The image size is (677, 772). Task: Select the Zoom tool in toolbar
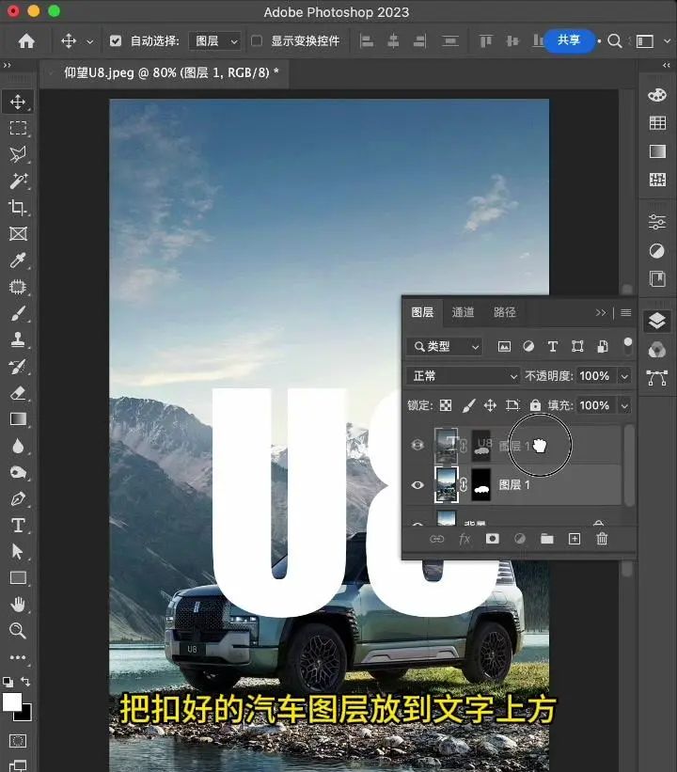click(18, 630)
